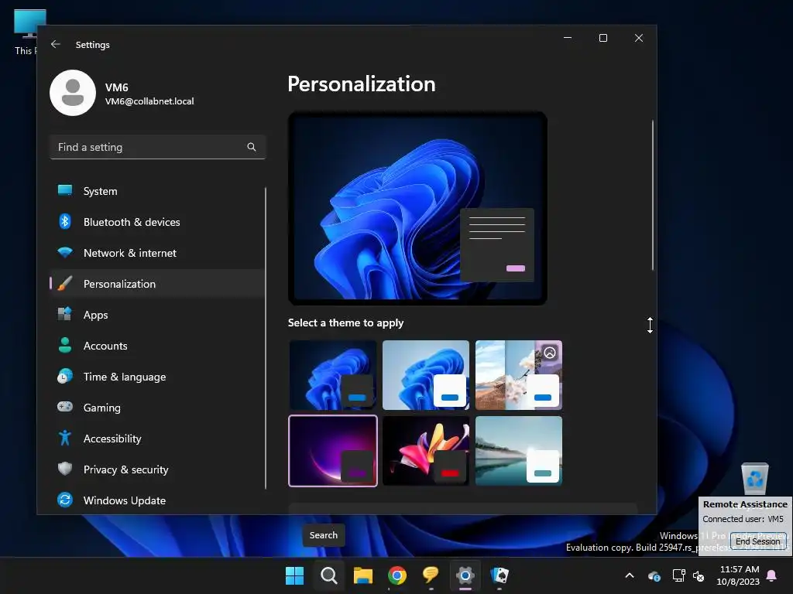The width and height of the screenshot is (793, 594).
Task: Click the Personalization page heading
Action: point(362,84)
